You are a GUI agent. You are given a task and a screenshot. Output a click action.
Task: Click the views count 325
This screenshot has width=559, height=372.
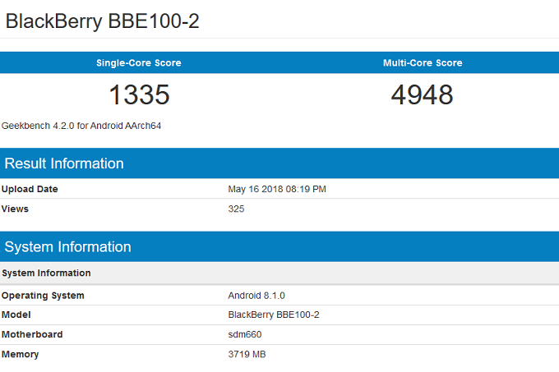pyautogui.click(x=236, y=209)
